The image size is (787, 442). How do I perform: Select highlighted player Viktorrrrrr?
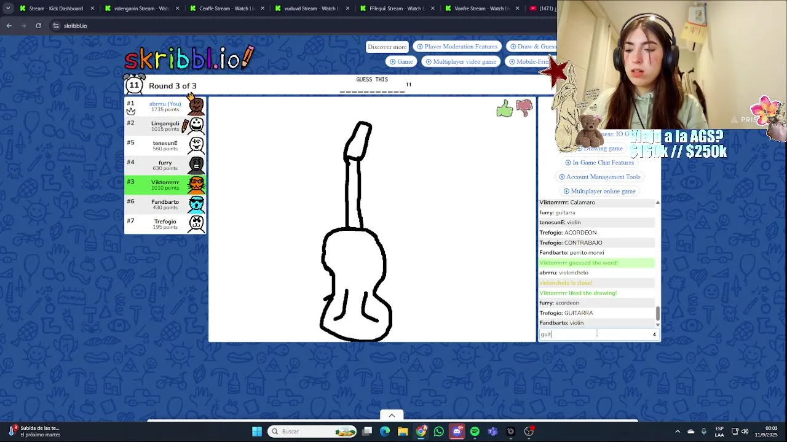165,184
